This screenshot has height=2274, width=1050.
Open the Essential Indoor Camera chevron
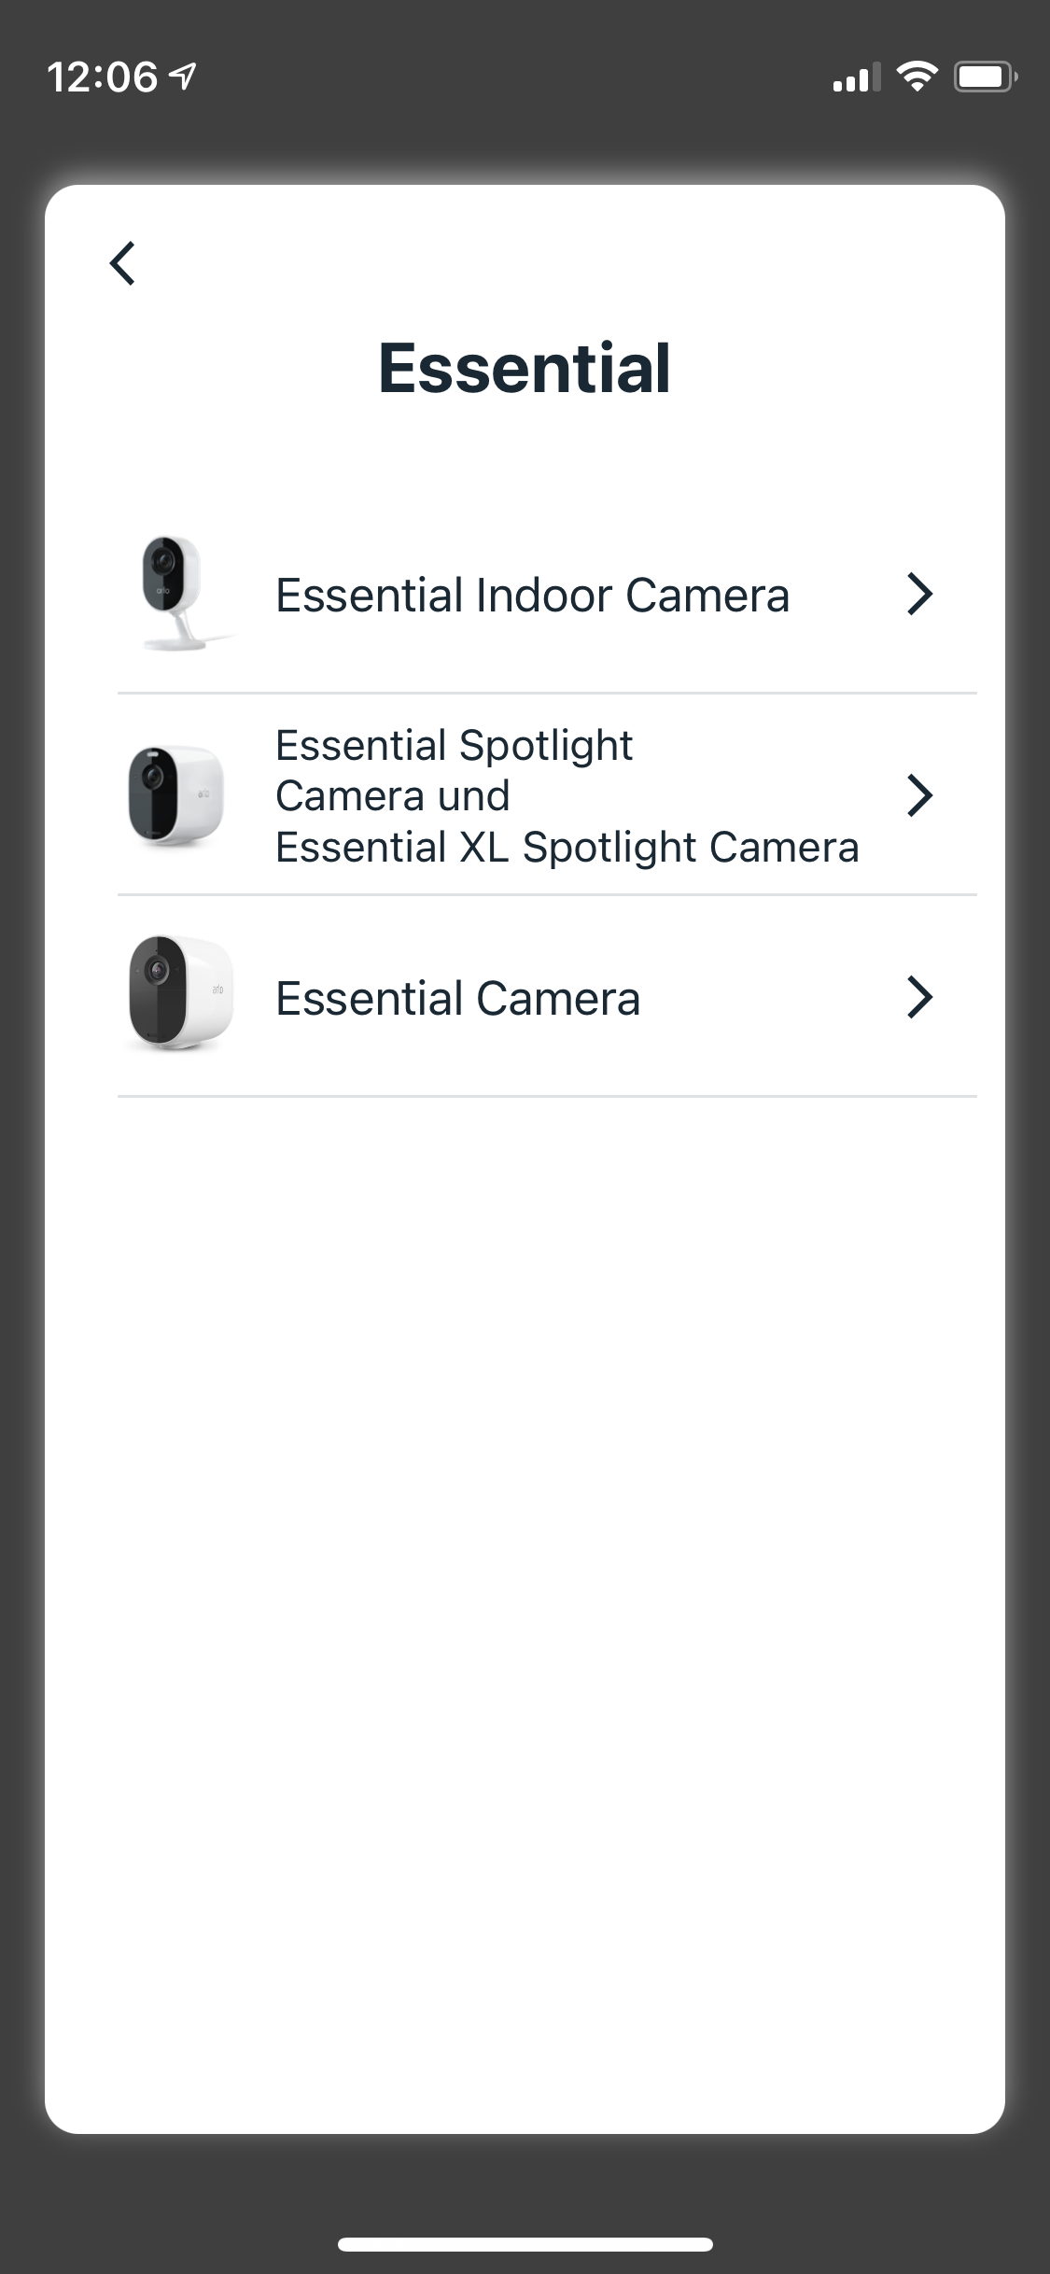point(919,595)
